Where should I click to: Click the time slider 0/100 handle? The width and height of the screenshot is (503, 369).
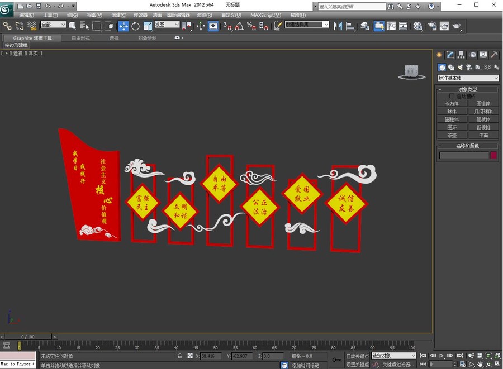coord(27,337)
